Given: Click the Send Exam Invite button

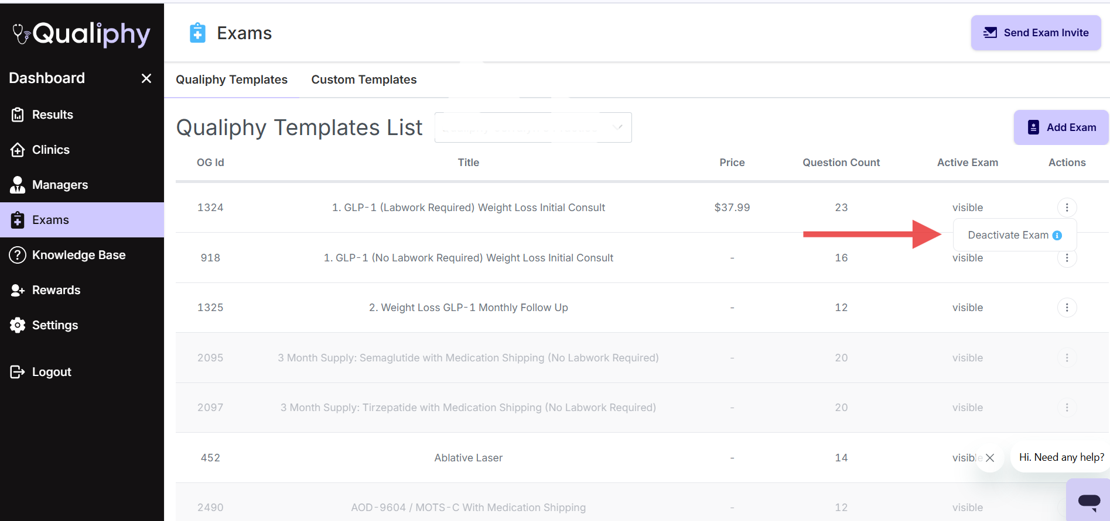Looking at the screenshot, I should [1036, 33].
